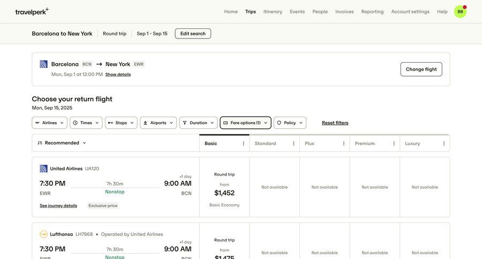Open Standard column three-dot options
Image resolution: width=482 pixels, height=259 pixels.
293,143
